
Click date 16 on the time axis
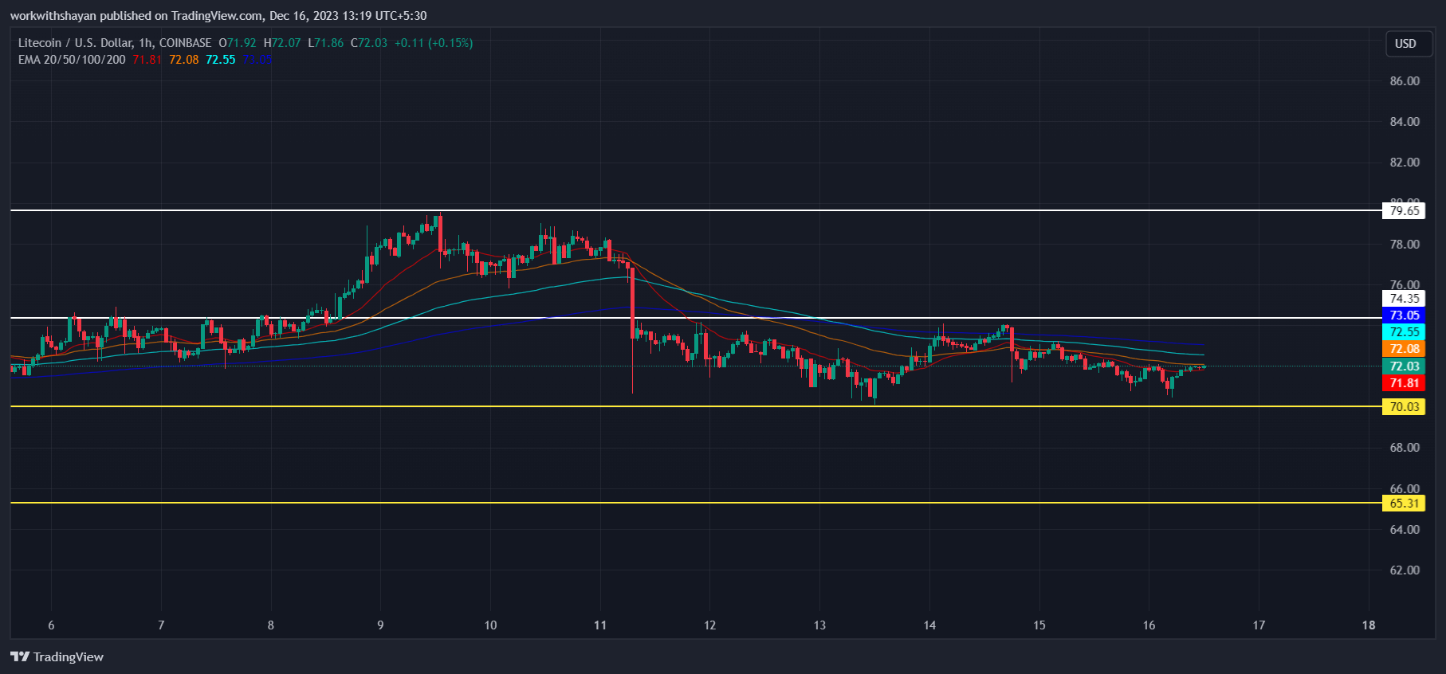(x=1149, y=625)
